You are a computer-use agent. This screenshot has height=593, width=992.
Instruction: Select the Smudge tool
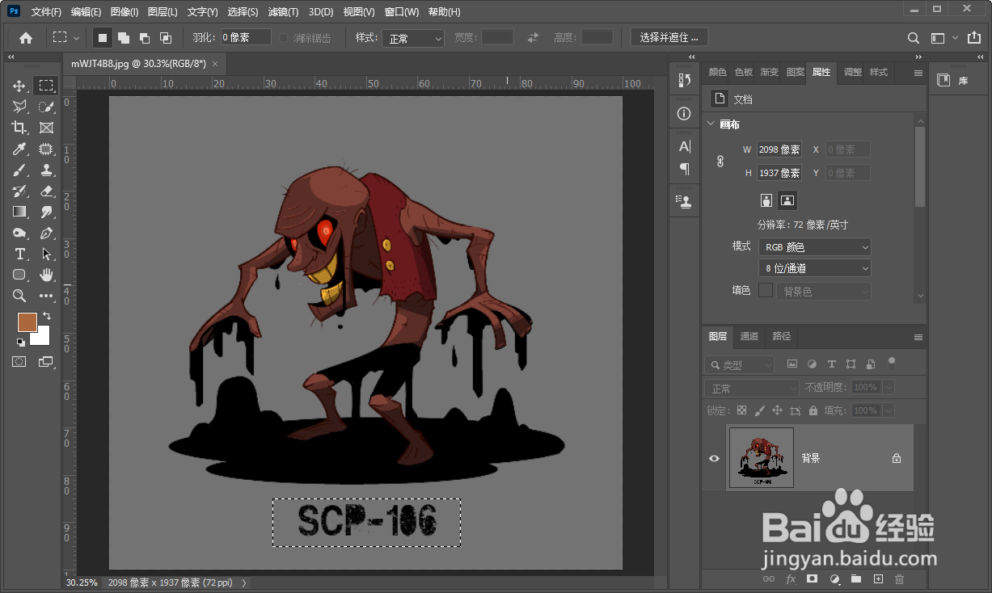click(46, 212)
